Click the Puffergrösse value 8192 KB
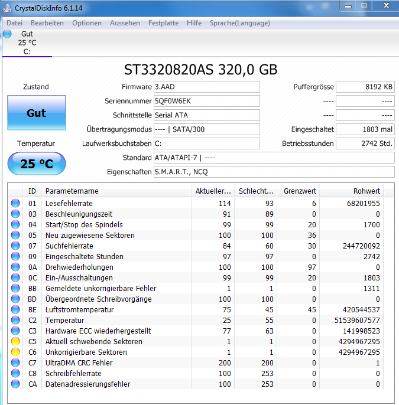Viewport: 399px width, 405px height. [365, 87]
